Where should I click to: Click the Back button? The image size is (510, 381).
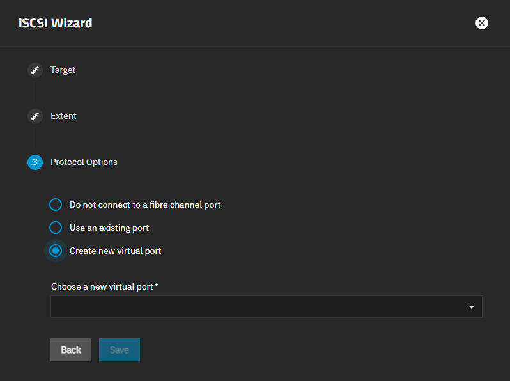[71, 350]
